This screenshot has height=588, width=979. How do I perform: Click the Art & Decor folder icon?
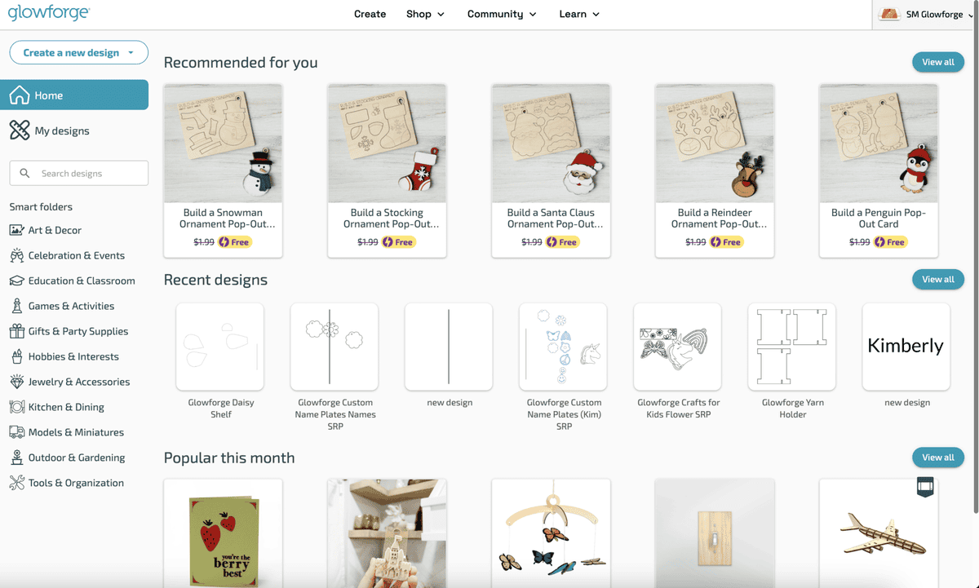(x=16, y=230)
